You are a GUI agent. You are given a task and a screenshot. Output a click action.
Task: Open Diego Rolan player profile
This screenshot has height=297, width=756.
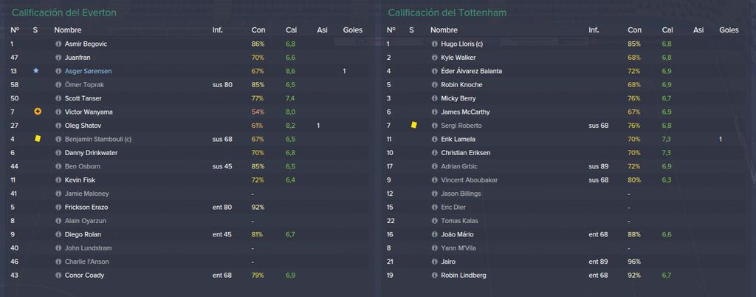83,234
